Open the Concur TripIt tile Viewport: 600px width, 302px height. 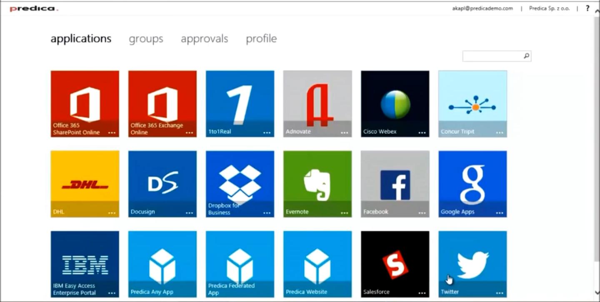472,104
